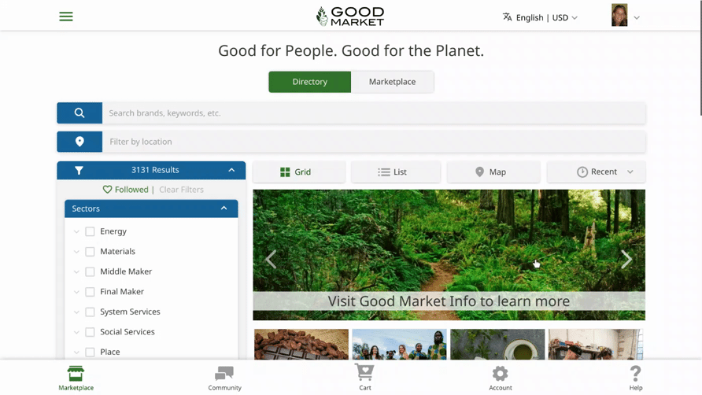The width and height of the screenshot is (702, 395).
Task: Open the Cart icon
Action: click(364, 372)
